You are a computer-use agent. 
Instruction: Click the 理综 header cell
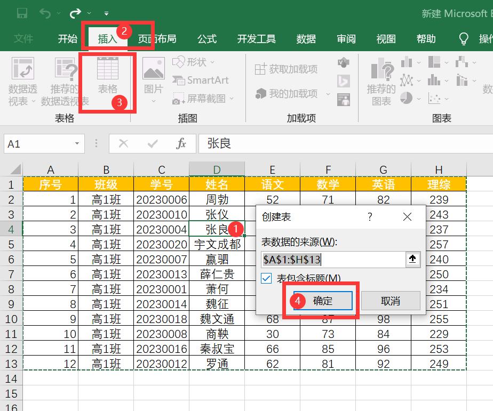click(x=439, y=184)
